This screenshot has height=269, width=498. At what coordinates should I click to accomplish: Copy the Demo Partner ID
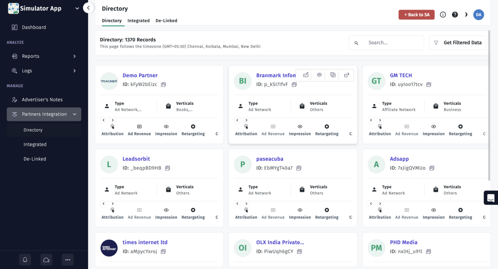pyautogui.click(x=163, y=84)
